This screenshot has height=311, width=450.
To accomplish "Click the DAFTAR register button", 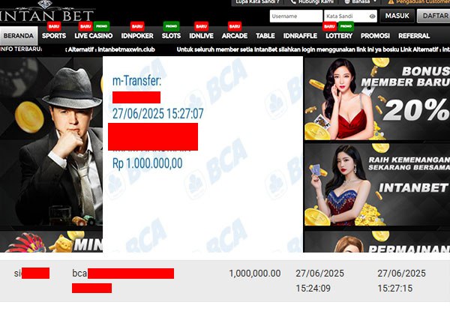I will pos(434,16).
